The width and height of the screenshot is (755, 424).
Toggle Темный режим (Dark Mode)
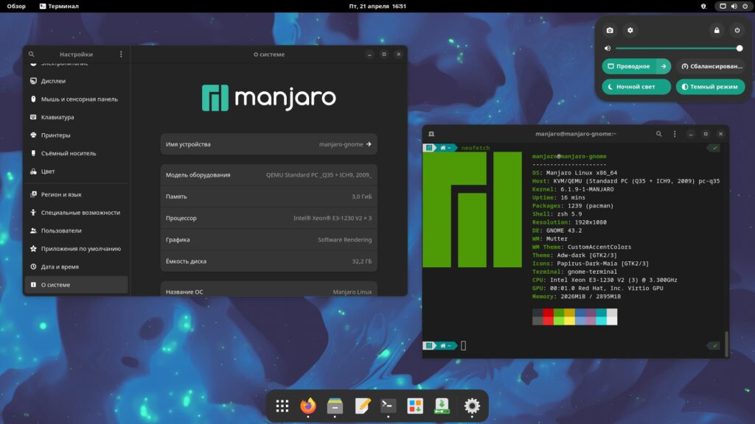click(710, 87)
